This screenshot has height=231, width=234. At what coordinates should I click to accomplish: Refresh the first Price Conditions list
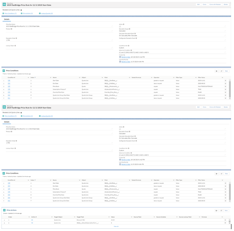click(x=221, y=71)
